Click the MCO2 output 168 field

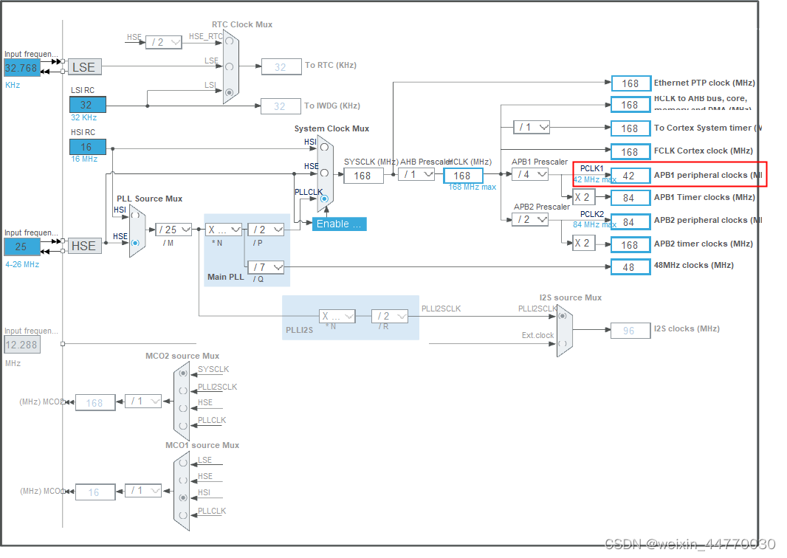coord(95,403)
